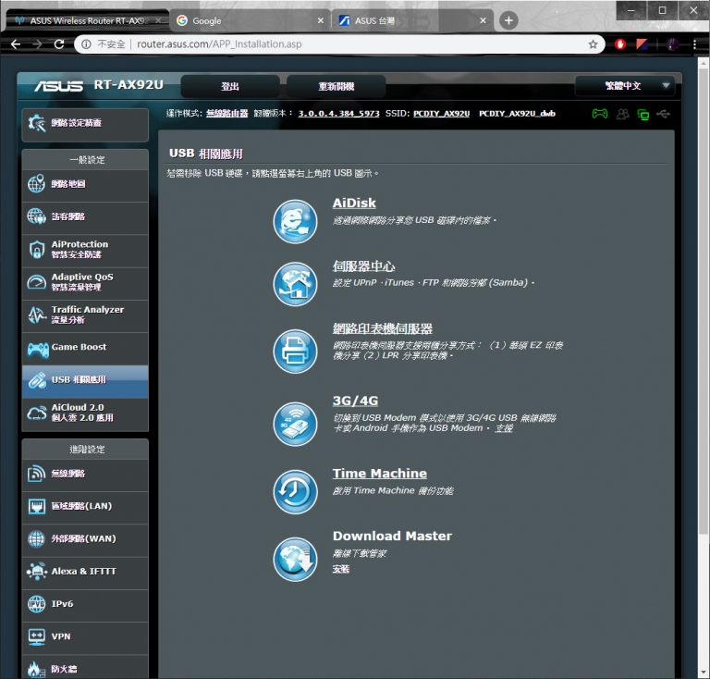
Task: Click the Wireless signal sidebar icon
Action: (x=36, y=474)
